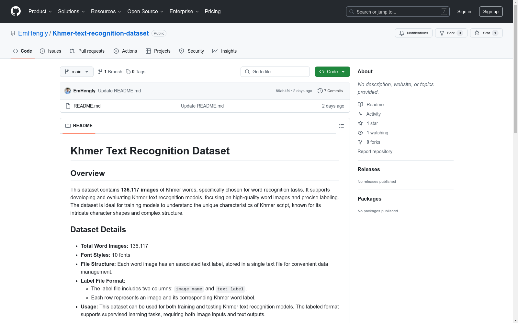Open the README.md file link

click(x=87, y=106)
